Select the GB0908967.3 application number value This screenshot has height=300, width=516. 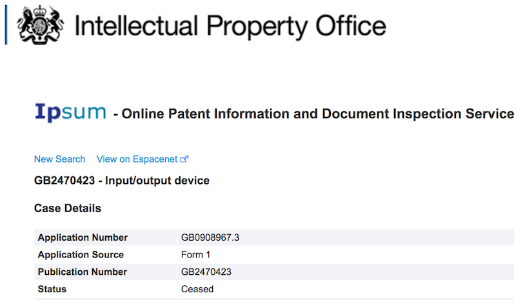click(210, 237)
